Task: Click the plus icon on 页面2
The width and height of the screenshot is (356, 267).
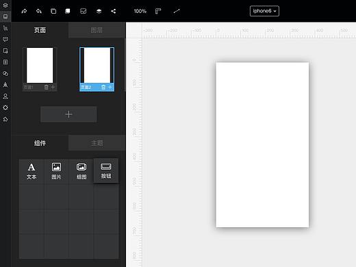Action: click(x=110, y=87)
